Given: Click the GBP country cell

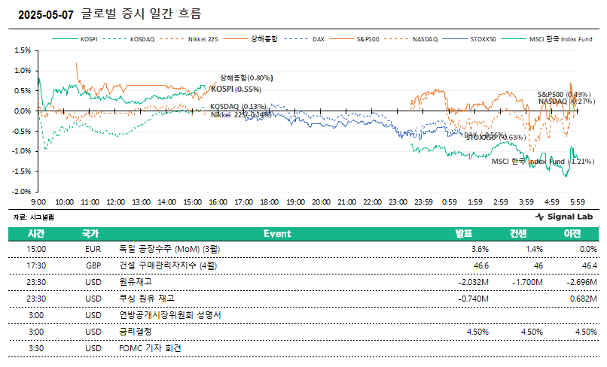Looking at the screenshot, I should [x=93, y=265].
